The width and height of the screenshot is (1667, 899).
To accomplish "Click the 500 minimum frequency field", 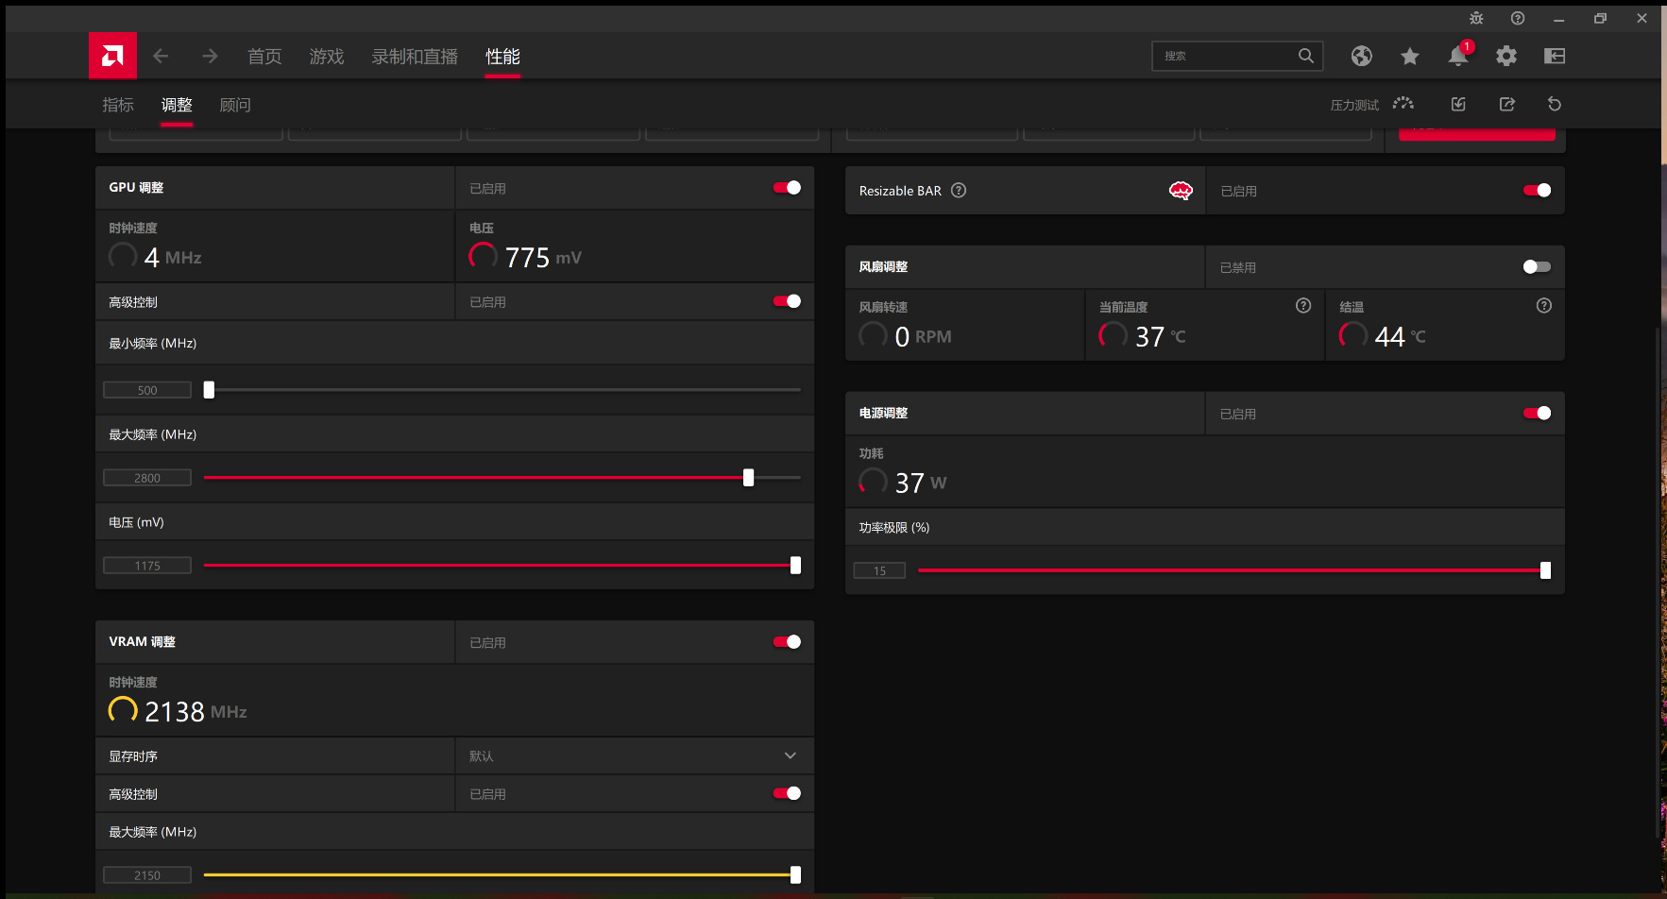I will pos(147,390).
